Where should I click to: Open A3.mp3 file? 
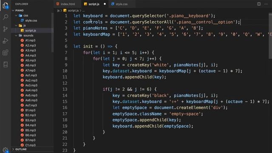30,50
